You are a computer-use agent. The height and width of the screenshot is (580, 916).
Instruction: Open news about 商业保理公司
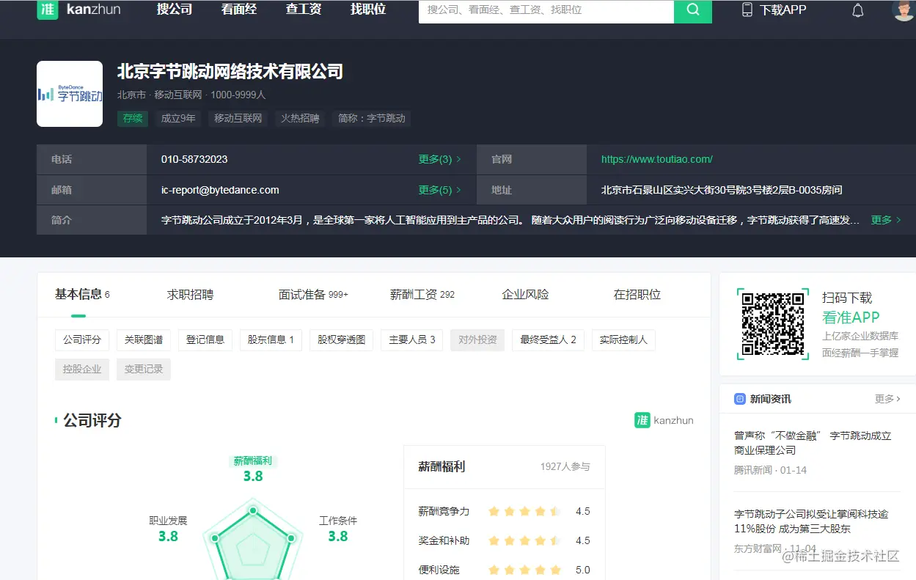tap(813, 443)
